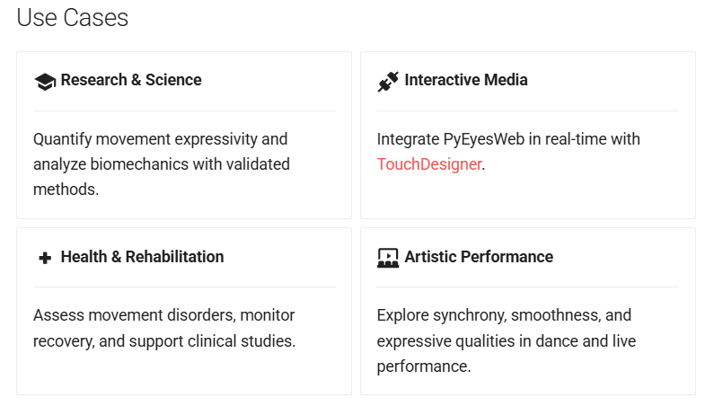Click the Use Cases section heading

point(73,18)
